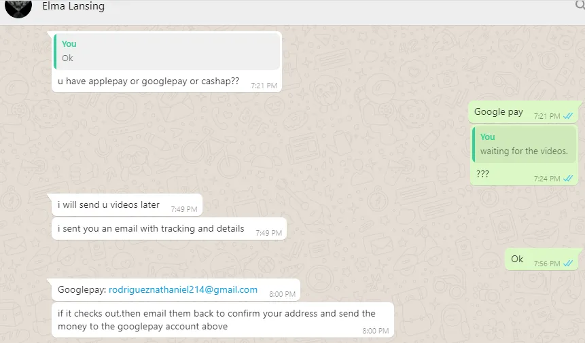This screenshot has width=585, height=343.
Task: Click quoted reply 'You Ok' preview
Action: 167,52
